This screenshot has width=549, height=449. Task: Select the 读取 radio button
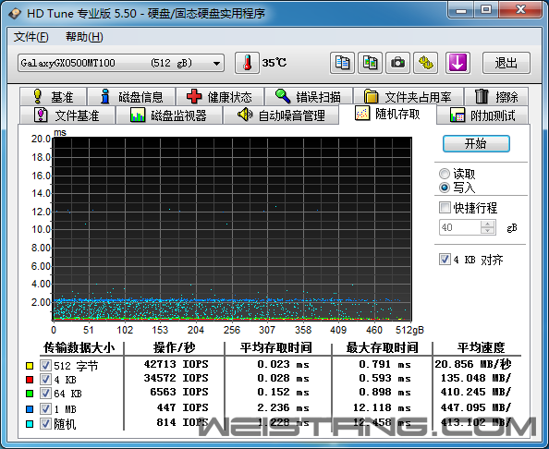tap(445, 174)
